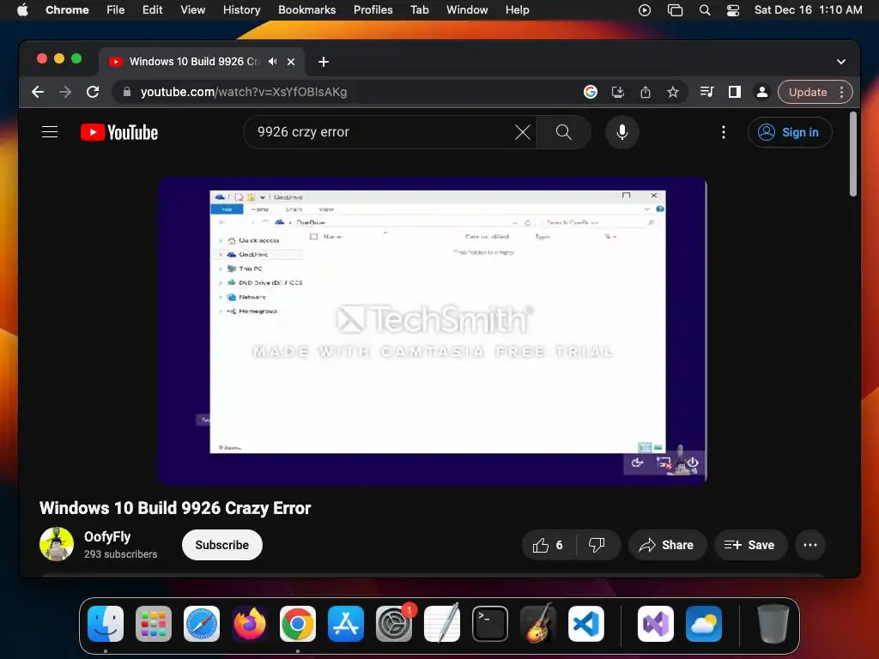Viewport: 879px width, 659px height.
Task: Launch Safari from the dock
Action: click(x=202, y=624)
